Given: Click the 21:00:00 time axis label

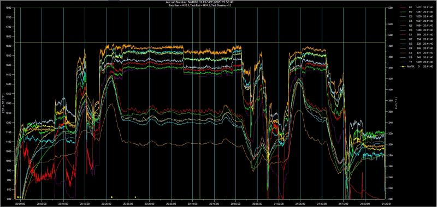Looking at the screenshot, I should [279, 203].
